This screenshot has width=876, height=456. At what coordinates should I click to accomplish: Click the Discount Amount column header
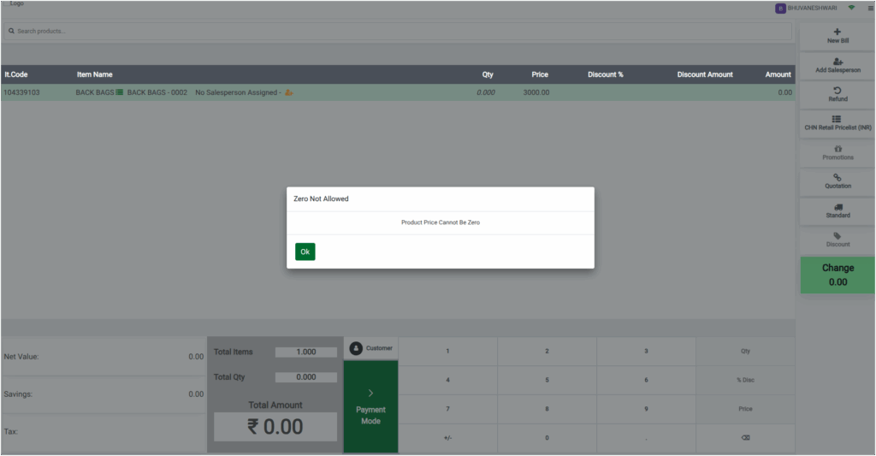705,74
